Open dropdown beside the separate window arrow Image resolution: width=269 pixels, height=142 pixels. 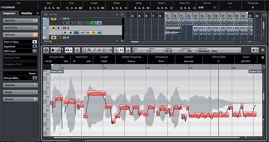pyautogui.click(x=257, y=50)
